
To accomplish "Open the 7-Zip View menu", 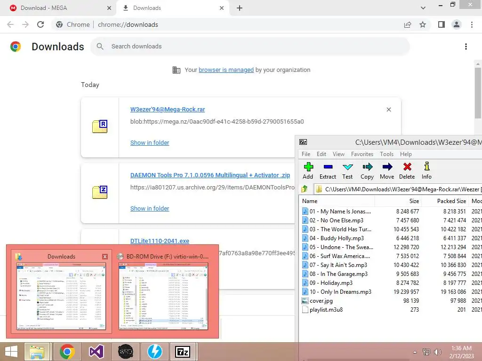I will [x=338, y=154].
